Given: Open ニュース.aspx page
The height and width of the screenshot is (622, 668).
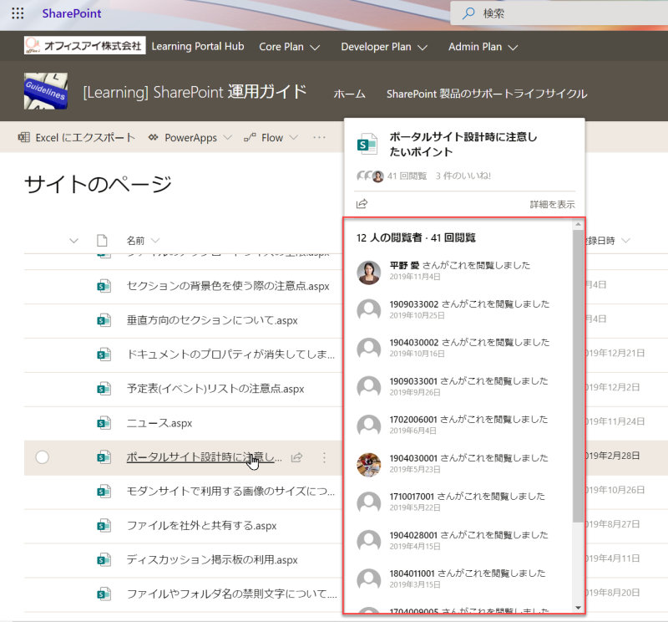Looking at the screenshot, I should [x=159, y=423].
